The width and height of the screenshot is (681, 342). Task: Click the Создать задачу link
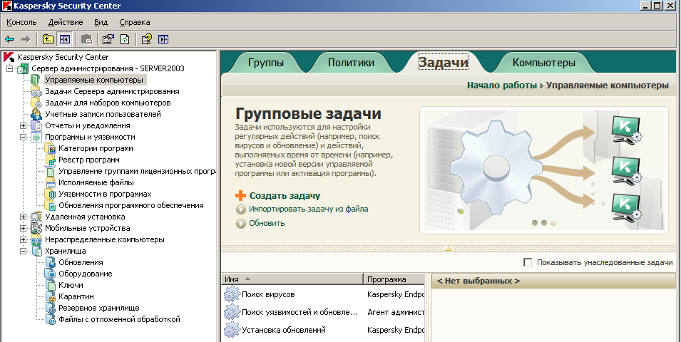pos(285,196)
